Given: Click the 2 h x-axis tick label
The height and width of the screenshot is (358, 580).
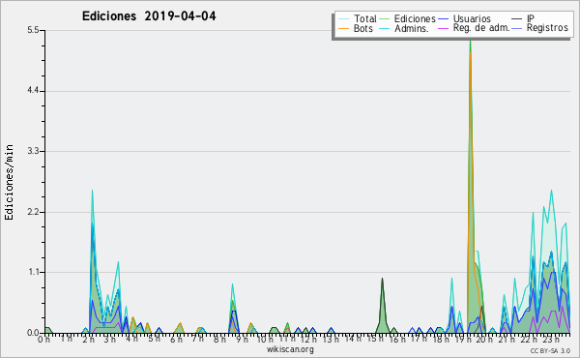Looking at the screenshot, I should [x=88, y=339].
